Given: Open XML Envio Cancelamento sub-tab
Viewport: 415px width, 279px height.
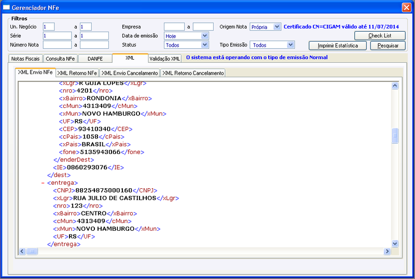Looking at the screenshot, I should coord(130,73).
